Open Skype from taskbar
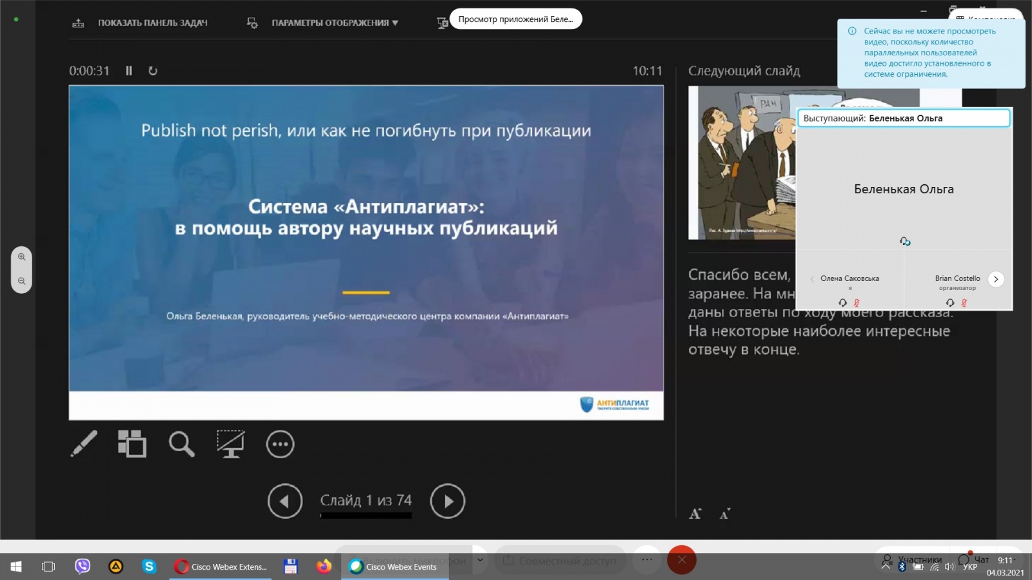Image resolution: width=1032 pixels, height=580 pixels. (x=149, y=566)
